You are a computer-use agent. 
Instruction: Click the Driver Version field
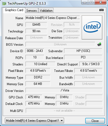tap(64, 90)
